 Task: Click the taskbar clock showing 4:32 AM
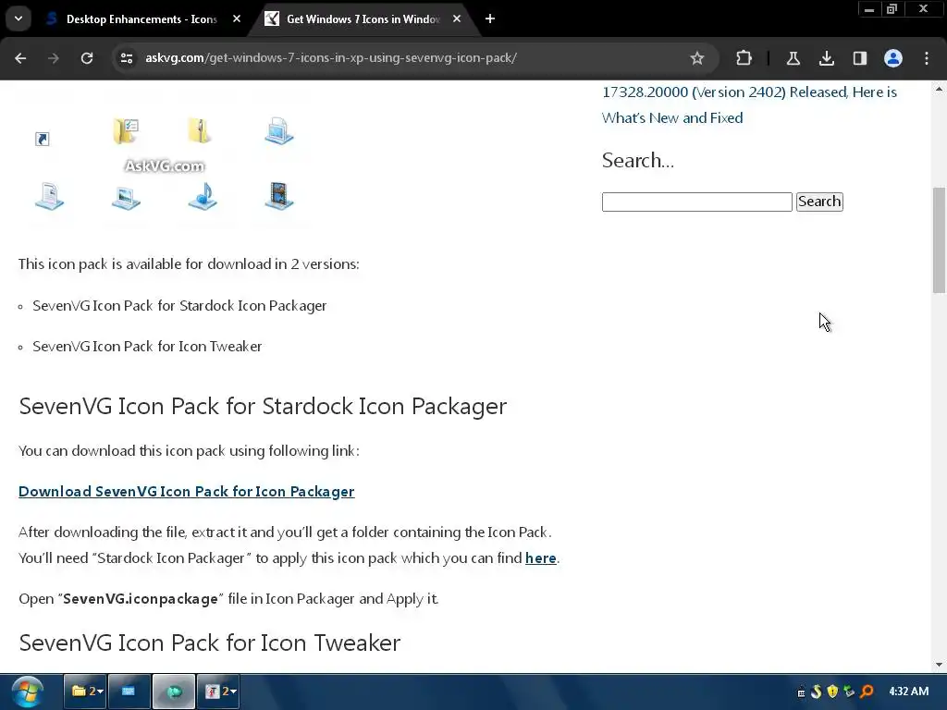tap(908, 692)
